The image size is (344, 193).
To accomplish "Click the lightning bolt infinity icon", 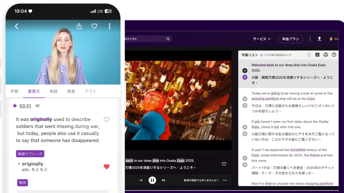I will click(x=334, y=39).
